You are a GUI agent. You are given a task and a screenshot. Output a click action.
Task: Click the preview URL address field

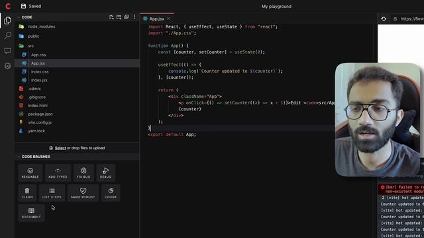point(412,19)
